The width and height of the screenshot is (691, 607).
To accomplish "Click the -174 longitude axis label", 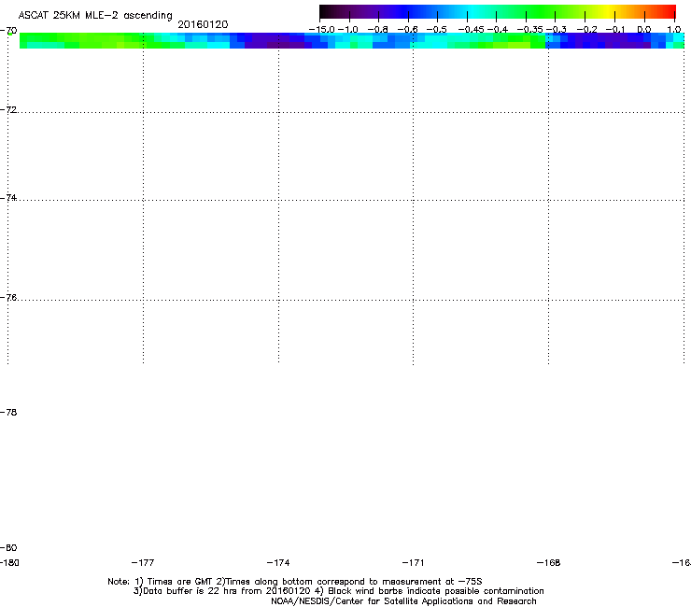I will click(x=278, y=562).
